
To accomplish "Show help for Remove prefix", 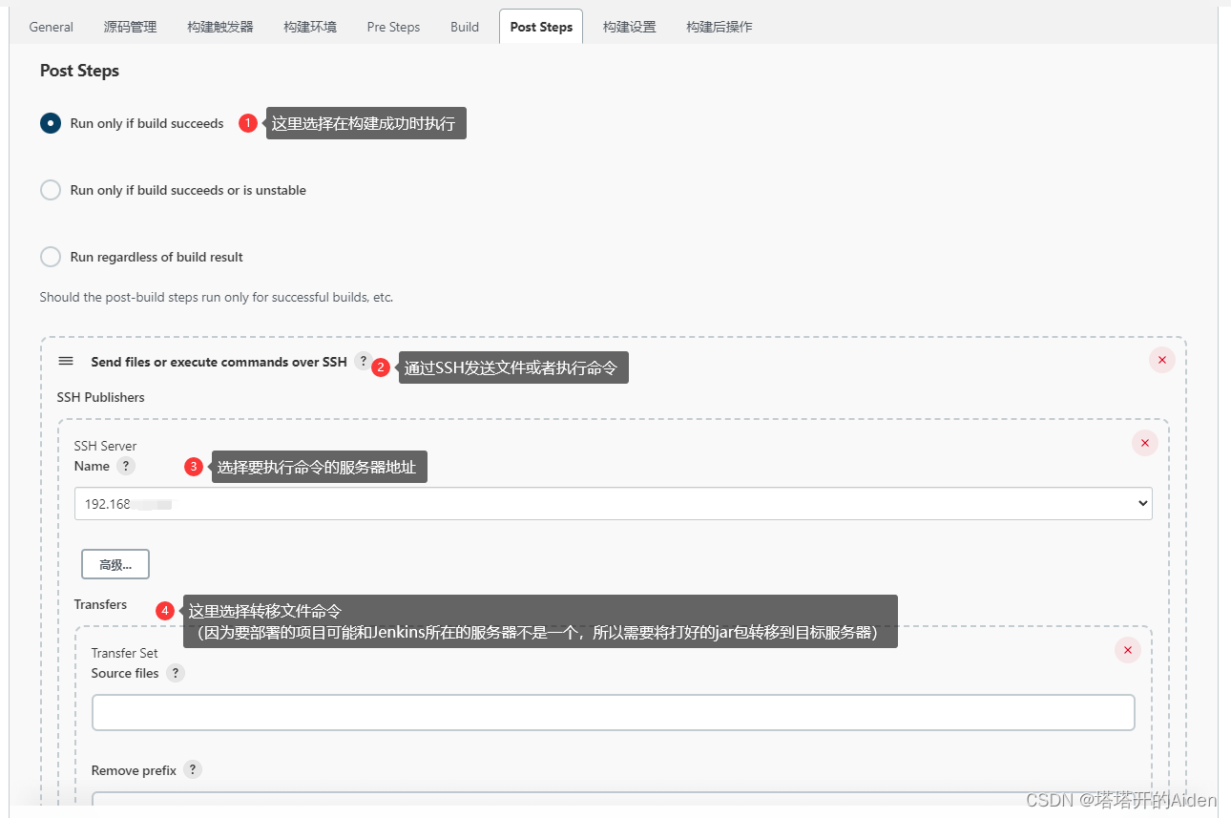I will [x=193, y=769].
